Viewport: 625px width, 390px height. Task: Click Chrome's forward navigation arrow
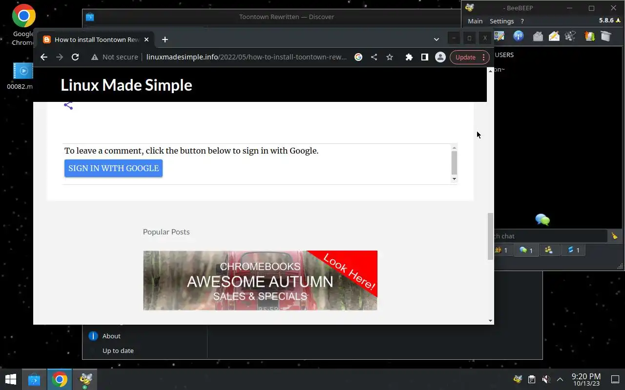pyautogui.click(x=60, y=57)
